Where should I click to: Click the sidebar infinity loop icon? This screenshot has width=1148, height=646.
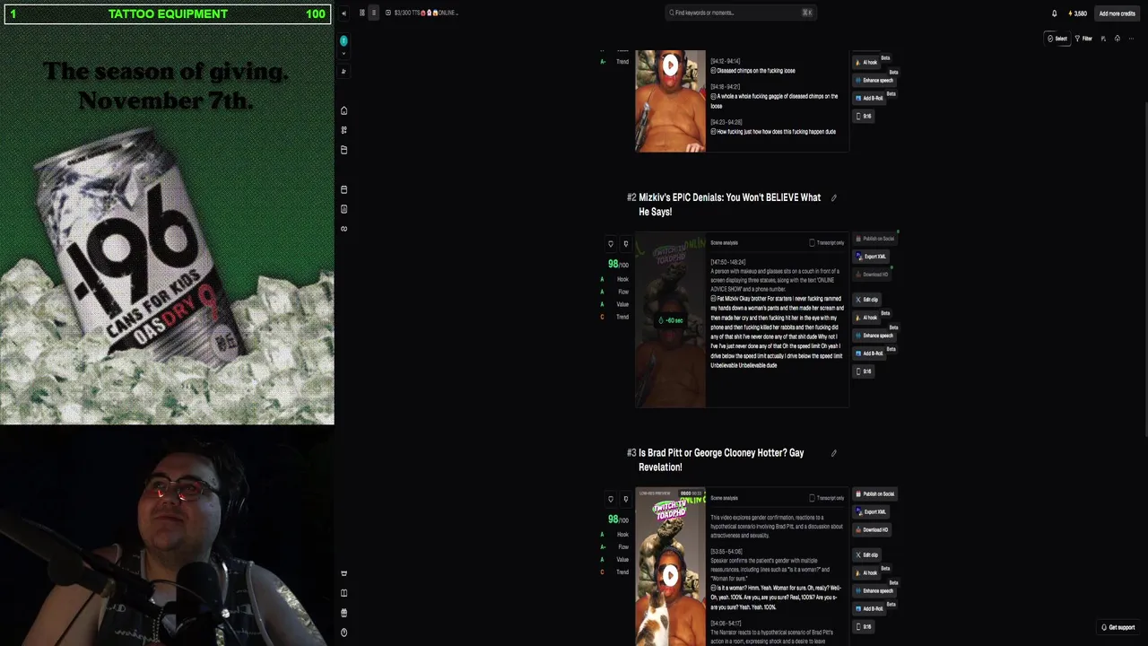click(x=344, y=229)
